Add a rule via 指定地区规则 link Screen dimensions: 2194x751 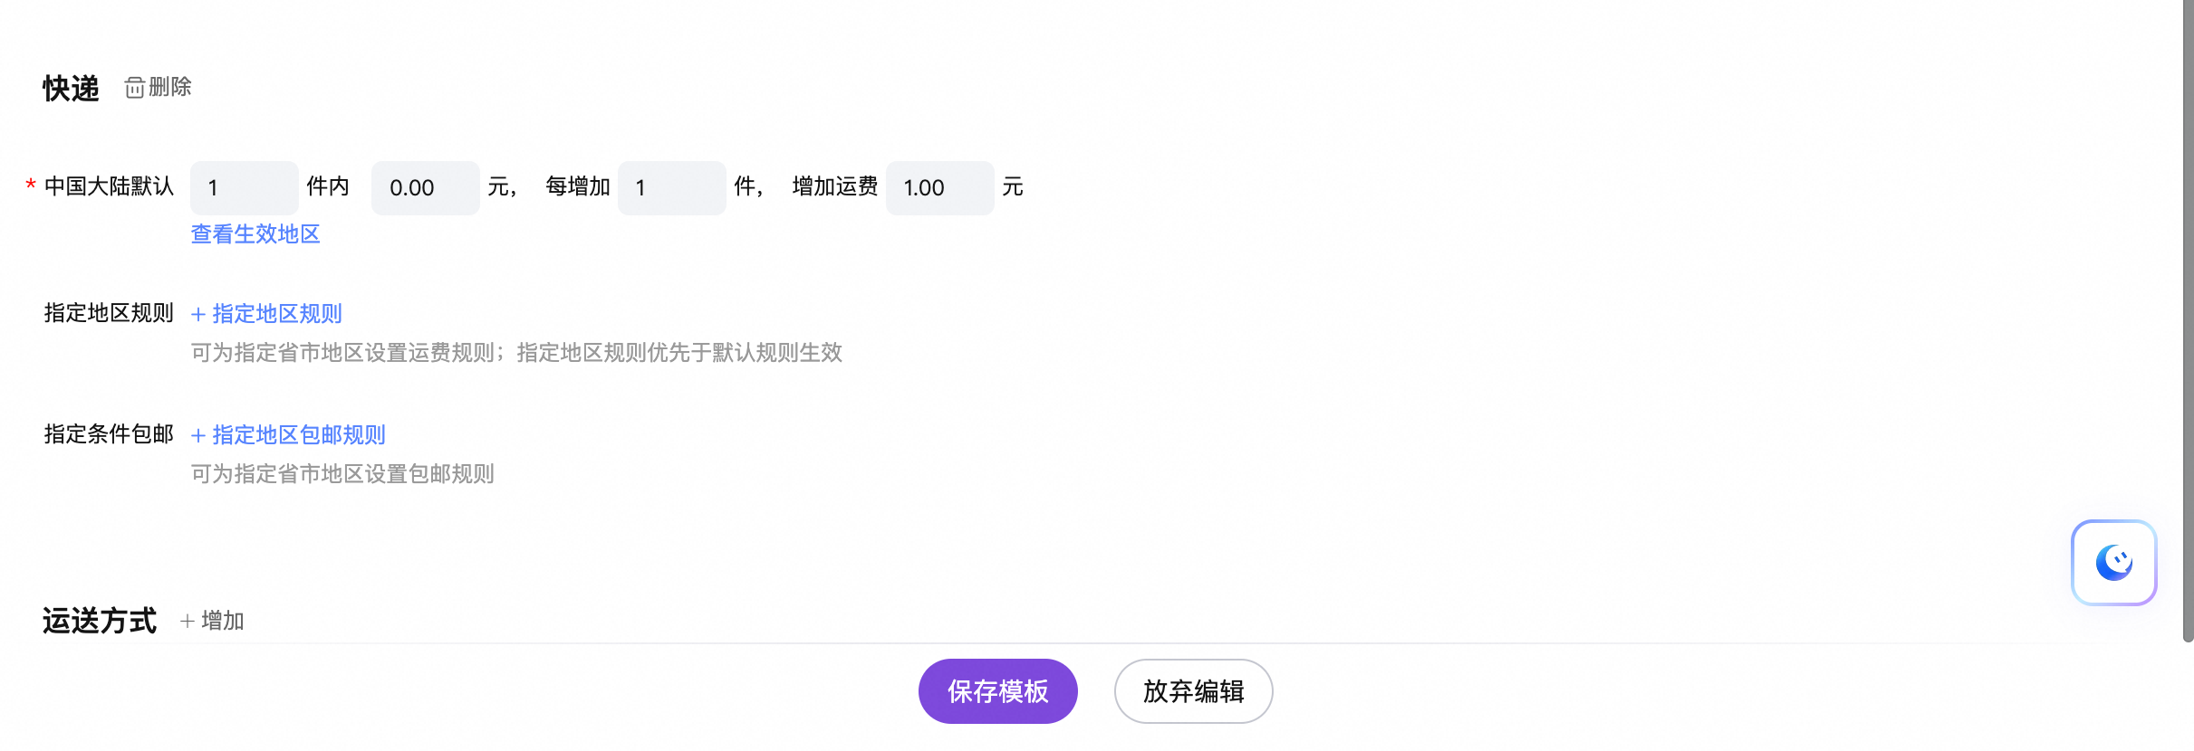276,314
